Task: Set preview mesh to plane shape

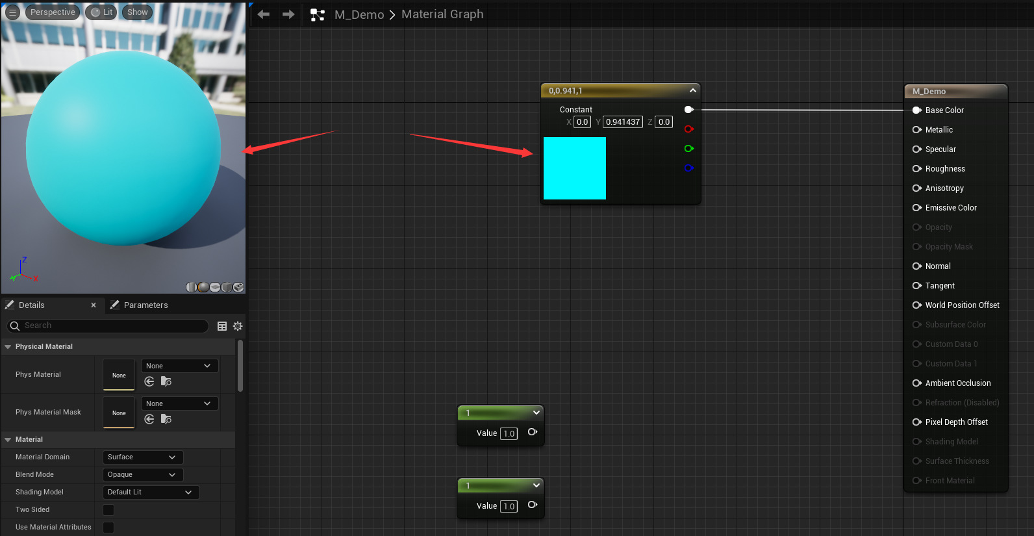Action: click(215, 287)
